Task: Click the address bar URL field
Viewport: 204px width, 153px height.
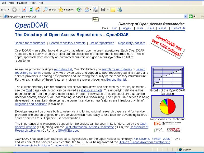Action: (x=96, y=17)
